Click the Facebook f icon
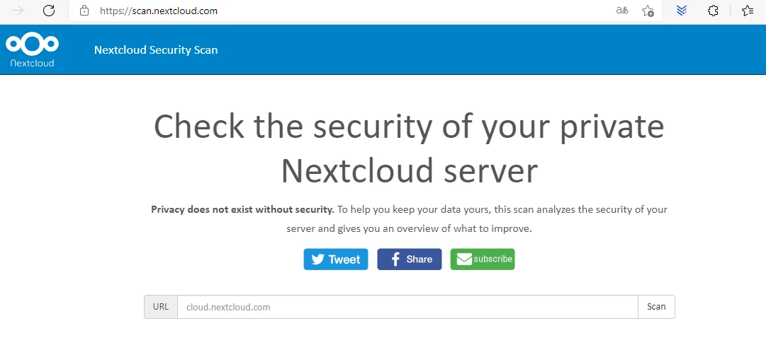766x345 pixels. [x=395, y=259]
